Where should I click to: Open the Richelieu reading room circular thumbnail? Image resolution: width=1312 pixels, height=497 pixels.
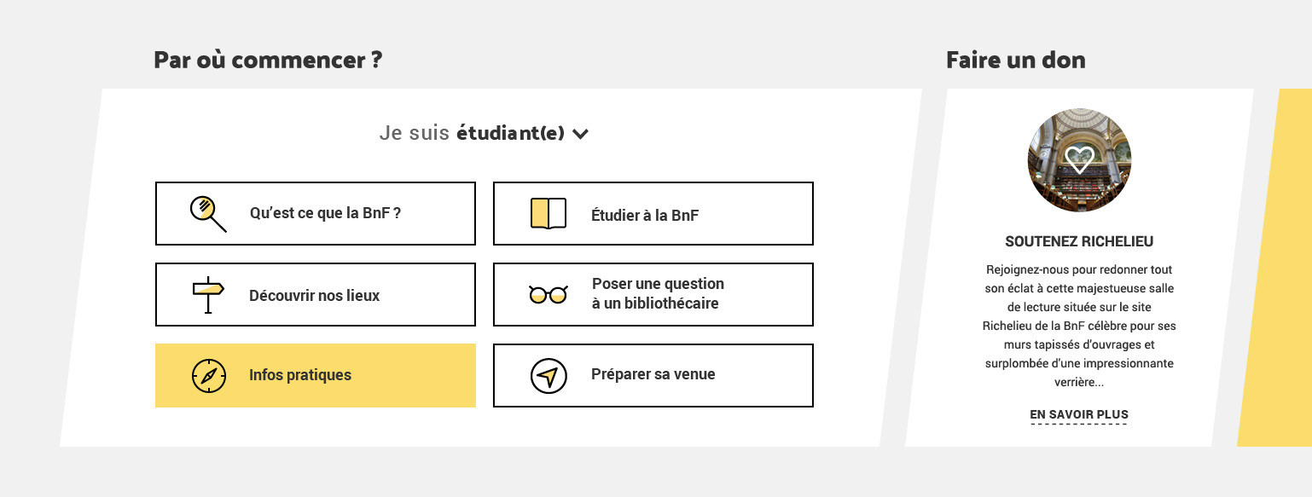point(1079,160)
